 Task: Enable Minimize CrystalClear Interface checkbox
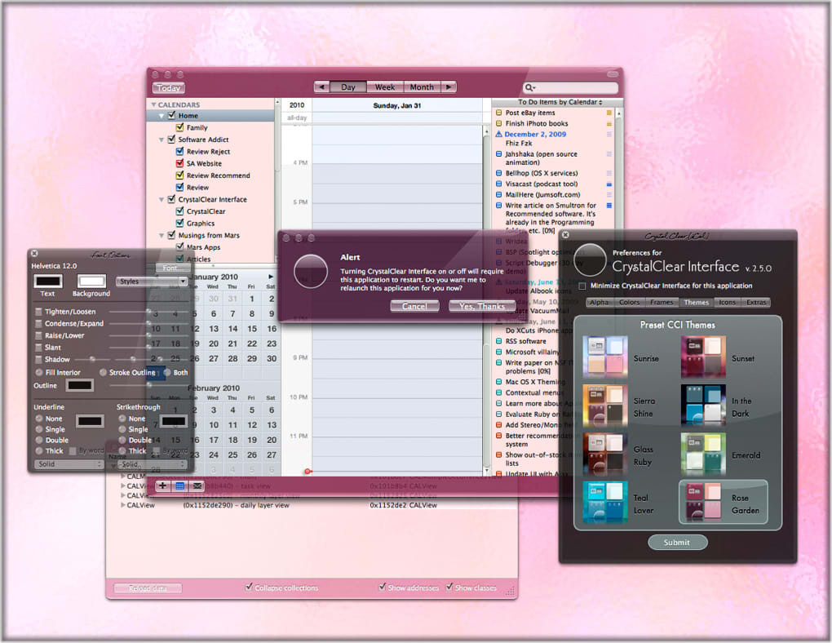click(x=582, y=286)
